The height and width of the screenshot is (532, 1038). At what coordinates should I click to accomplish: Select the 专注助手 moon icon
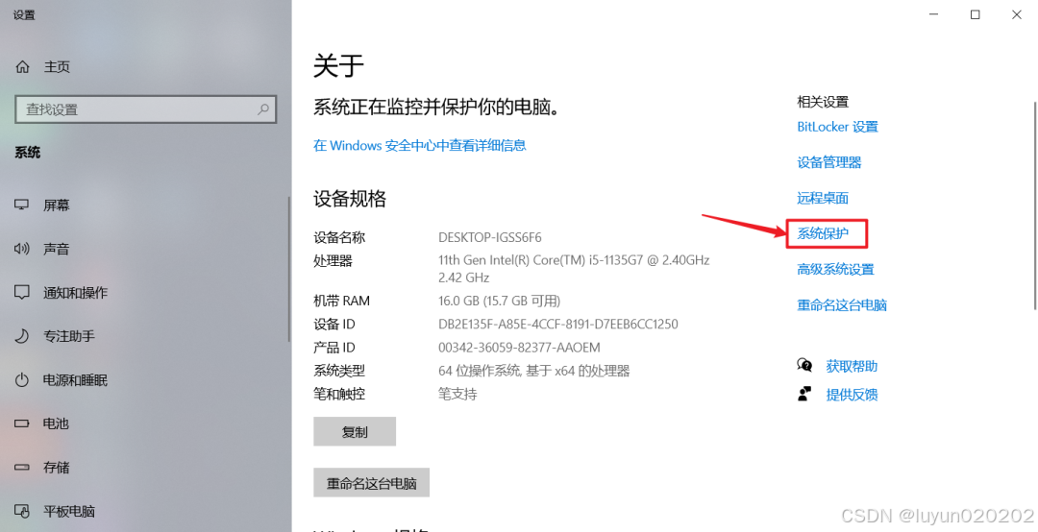pyautogui.click(x=22, y=336)
